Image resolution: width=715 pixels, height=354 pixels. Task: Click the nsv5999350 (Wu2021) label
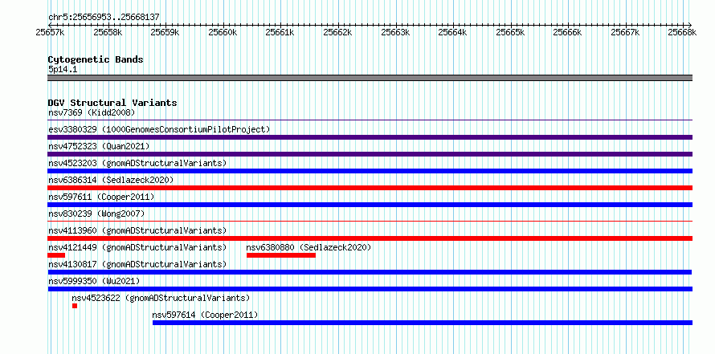94,281
